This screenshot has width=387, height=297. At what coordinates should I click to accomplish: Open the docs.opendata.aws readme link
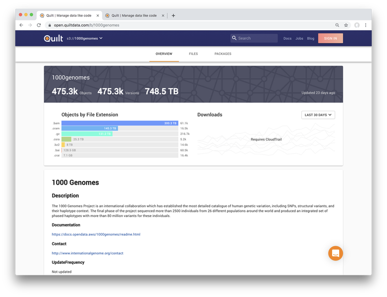tap(96, 235)
